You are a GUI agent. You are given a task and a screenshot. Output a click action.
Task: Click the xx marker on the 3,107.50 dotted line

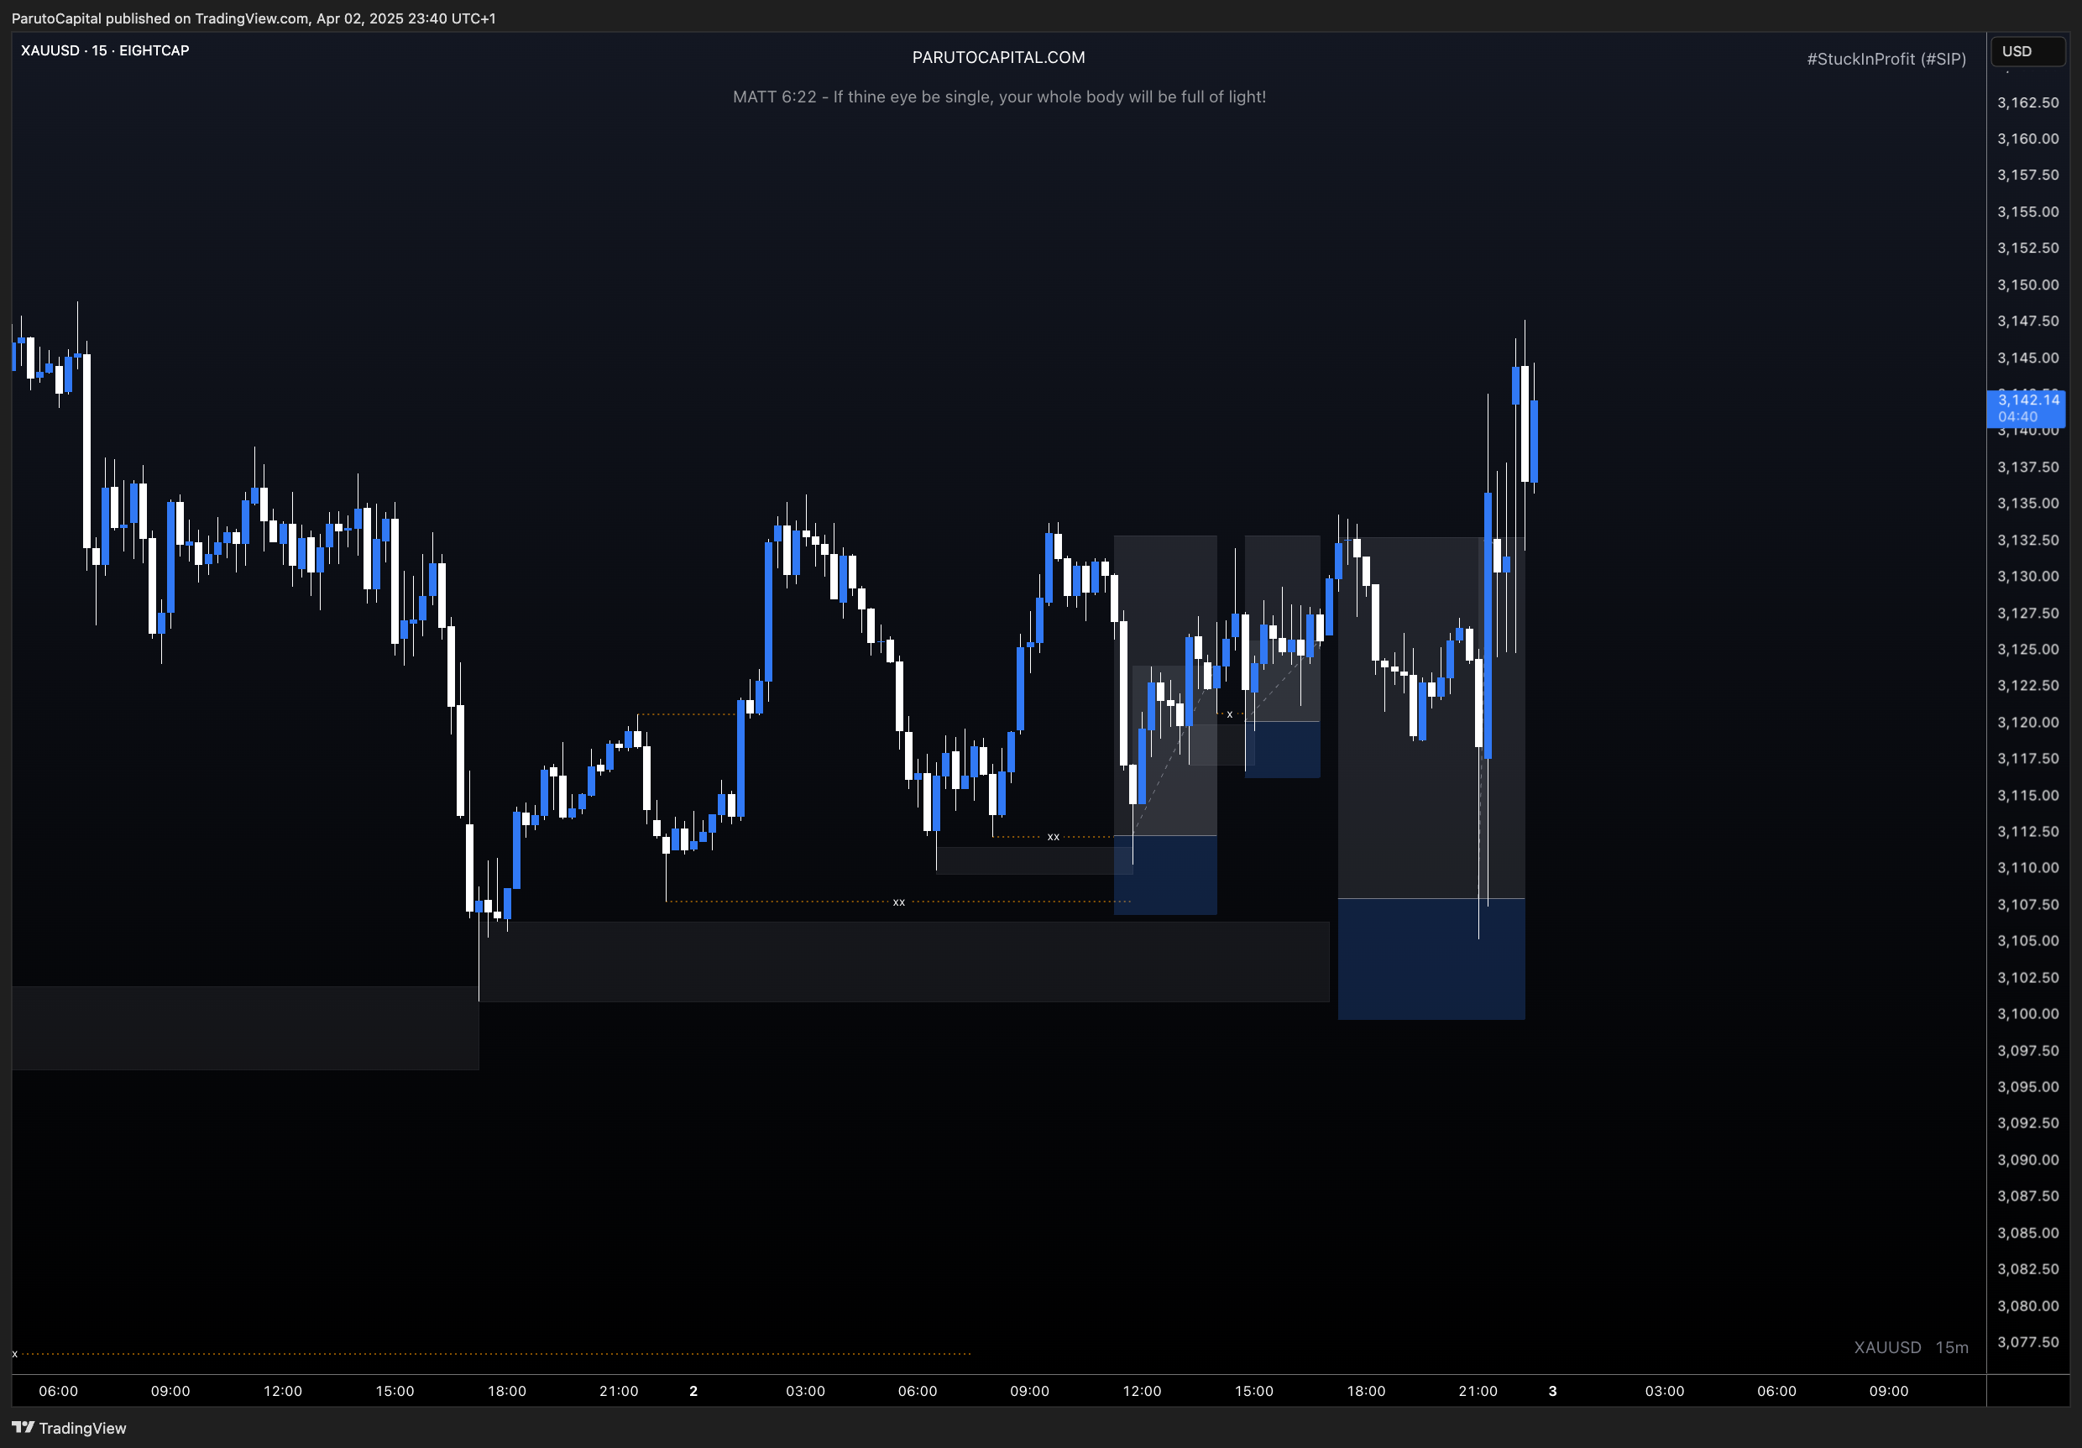click(x=898, y=902)
